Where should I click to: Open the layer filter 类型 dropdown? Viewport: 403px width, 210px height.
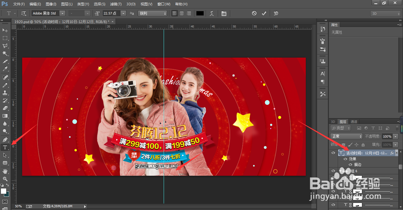point(340,128)
